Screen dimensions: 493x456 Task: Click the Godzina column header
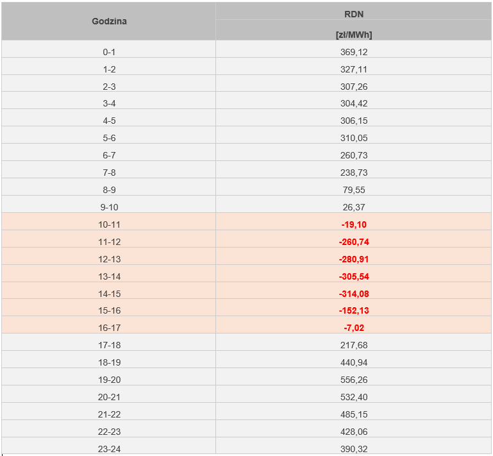[109, 21]
